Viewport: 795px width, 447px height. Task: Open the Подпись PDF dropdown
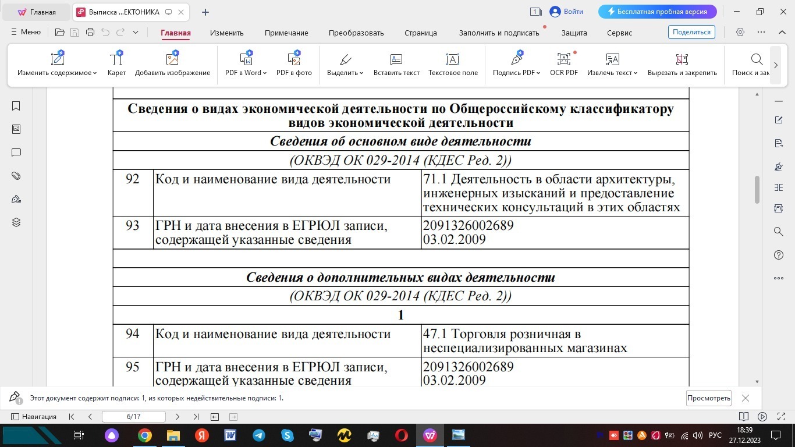point(517,64)
